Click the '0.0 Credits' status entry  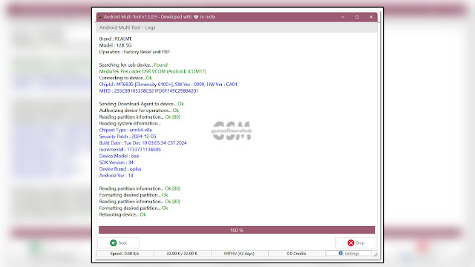point(296,254)
